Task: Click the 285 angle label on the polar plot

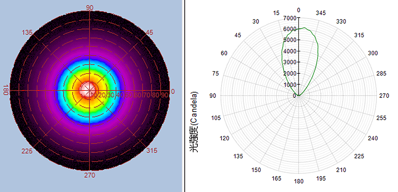Action: [x=380, y=74]
